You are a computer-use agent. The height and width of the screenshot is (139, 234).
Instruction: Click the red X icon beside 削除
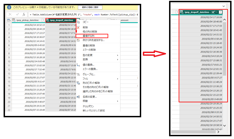click(x=78, y=27)
